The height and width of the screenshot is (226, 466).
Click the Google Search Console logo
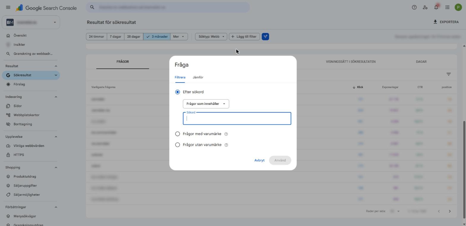coord(46,8)
